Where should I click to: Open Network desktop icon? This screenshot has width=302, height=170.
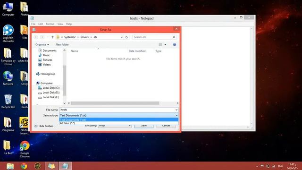click(8, 78)
